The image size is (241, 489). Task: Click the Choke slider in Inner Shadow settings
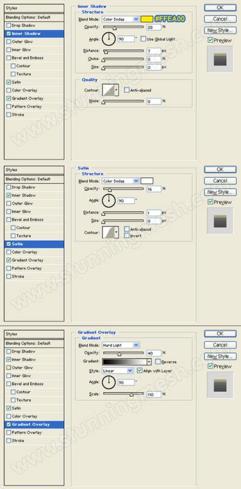pyautogui.click(x=123, y=59)
